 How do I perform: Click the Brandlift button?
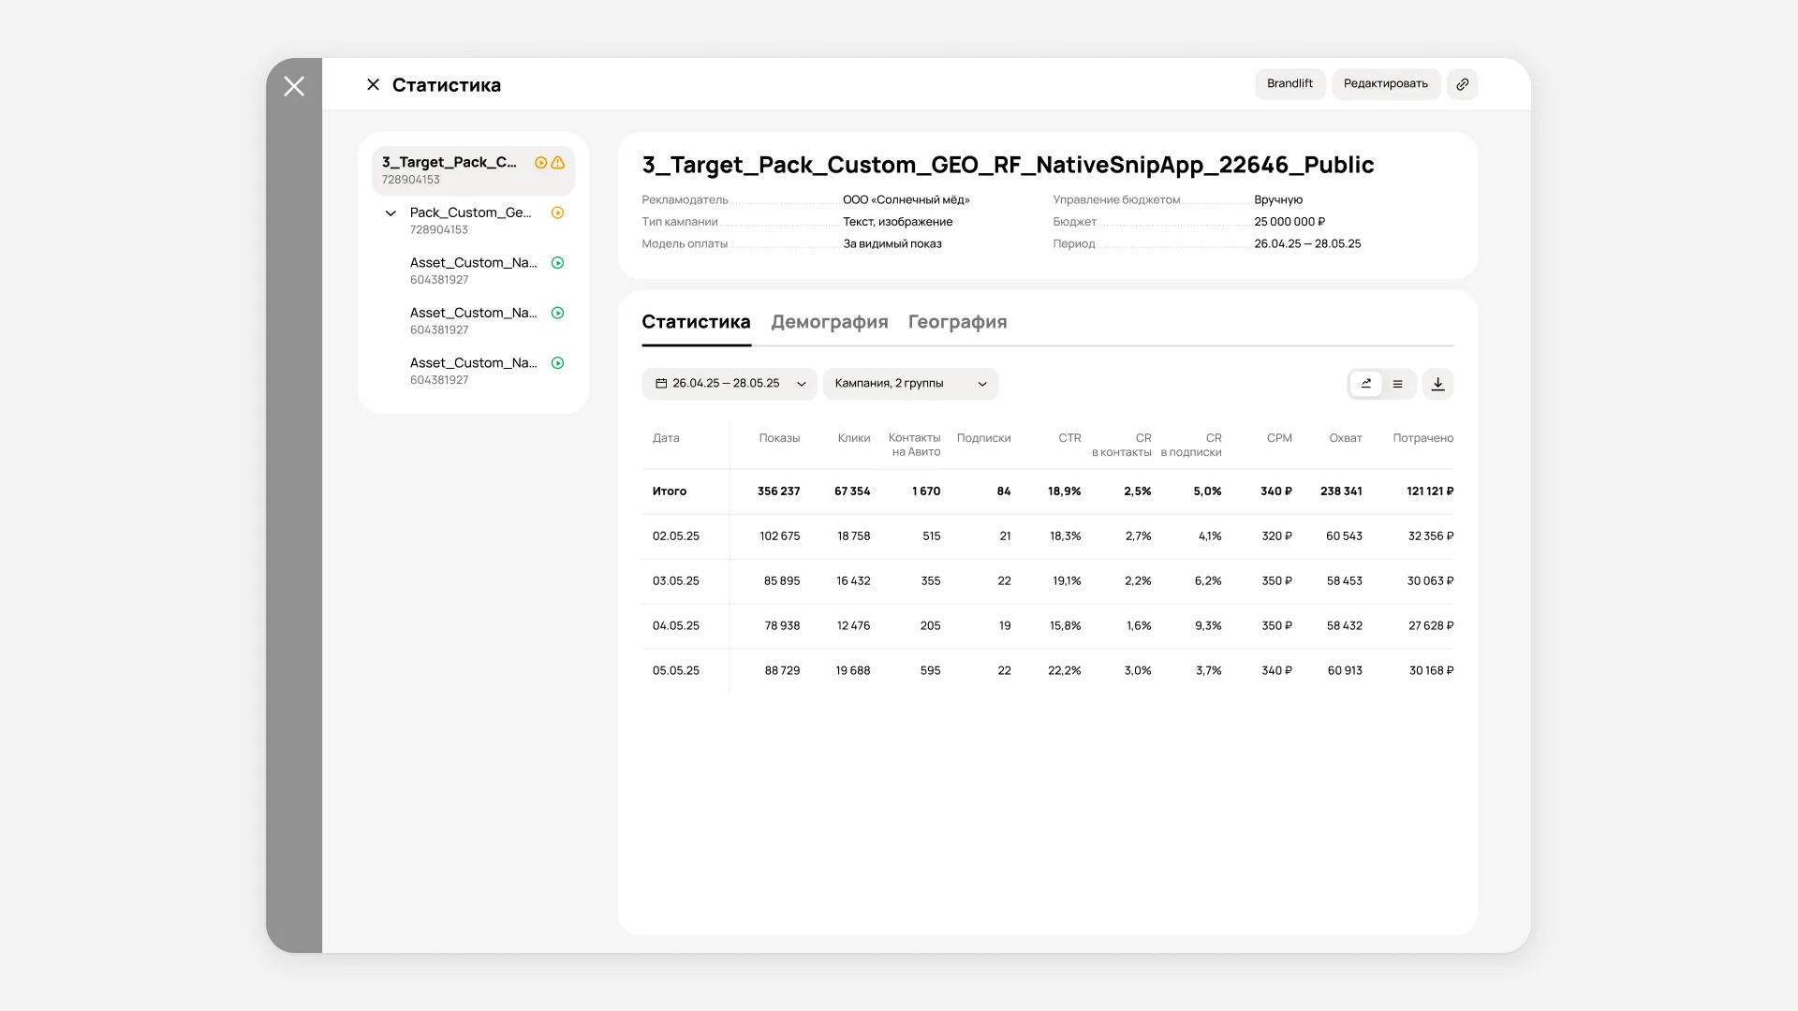point(1290,84)
